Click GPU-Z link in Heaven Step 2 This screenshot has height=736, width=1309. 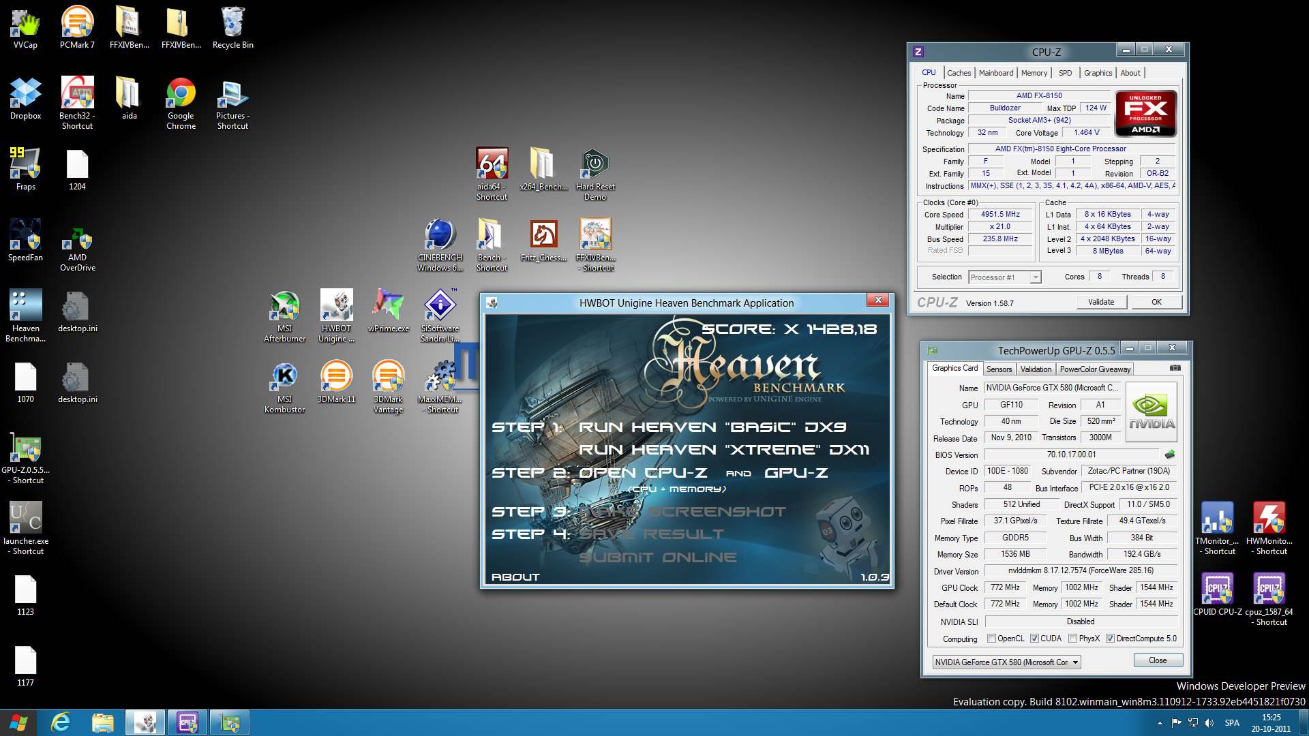click(x=796, y=473)
